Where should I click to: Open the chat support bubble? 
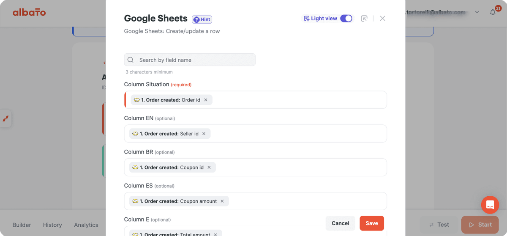pyautogui.click(x=490, y=205)
